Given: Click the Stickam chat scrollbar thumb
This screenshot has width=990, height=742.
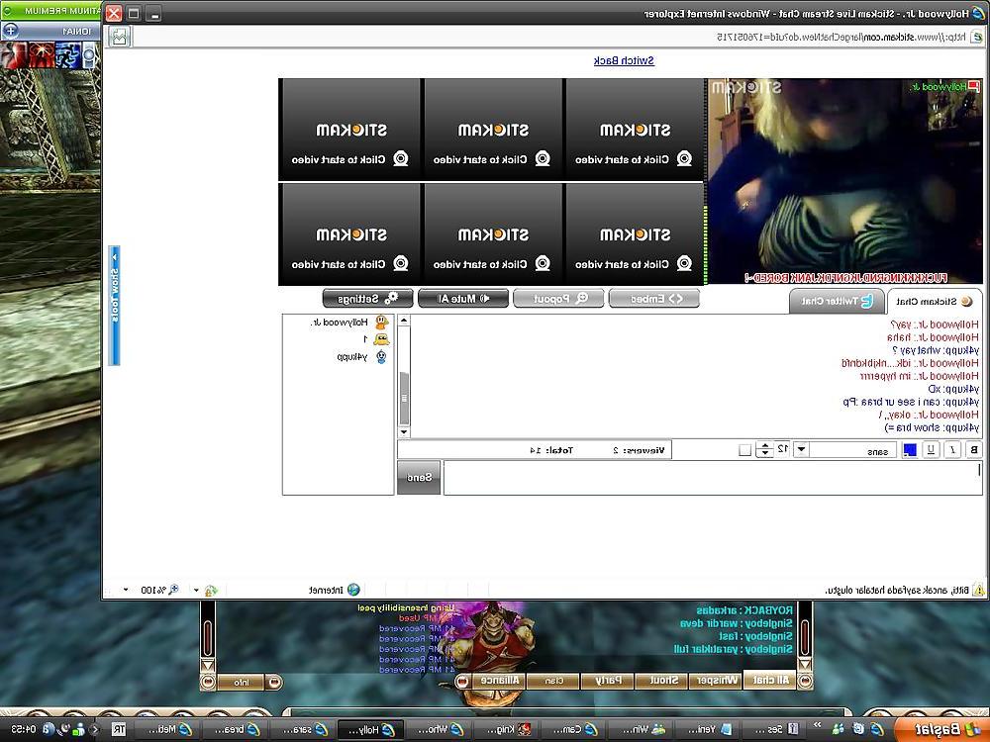Looking at the screenshot, I should pyautogui.click(x=404, y=398).
